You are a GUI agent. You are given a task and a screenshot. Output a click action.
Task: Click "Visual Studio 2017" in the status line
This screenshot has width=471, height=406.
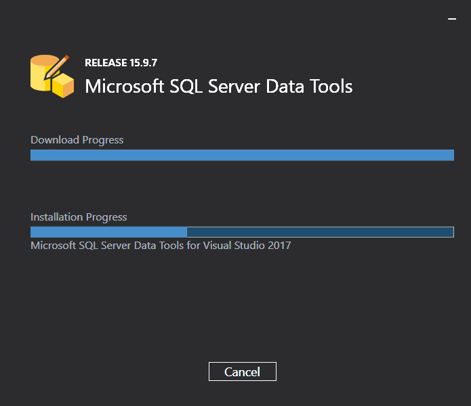[247, 246]
